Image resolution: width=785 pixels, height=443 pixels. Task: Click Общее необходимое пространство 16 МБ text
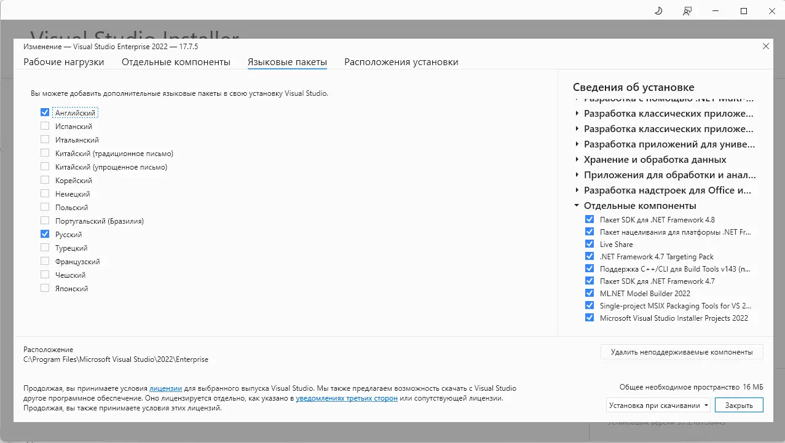tap(691, 387)
